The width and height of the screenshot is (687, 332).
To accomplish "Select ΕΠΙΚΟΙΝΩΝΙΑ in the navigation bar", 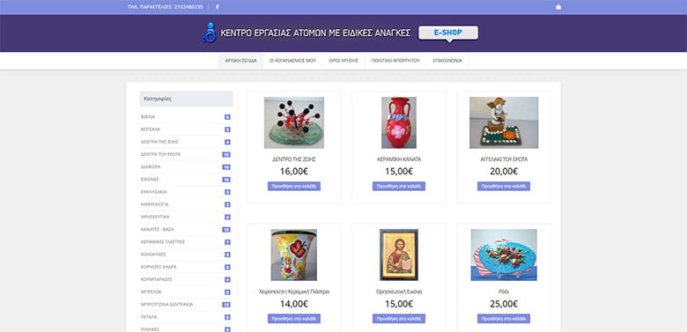I will pyautogui.click(x=447, y=62).
